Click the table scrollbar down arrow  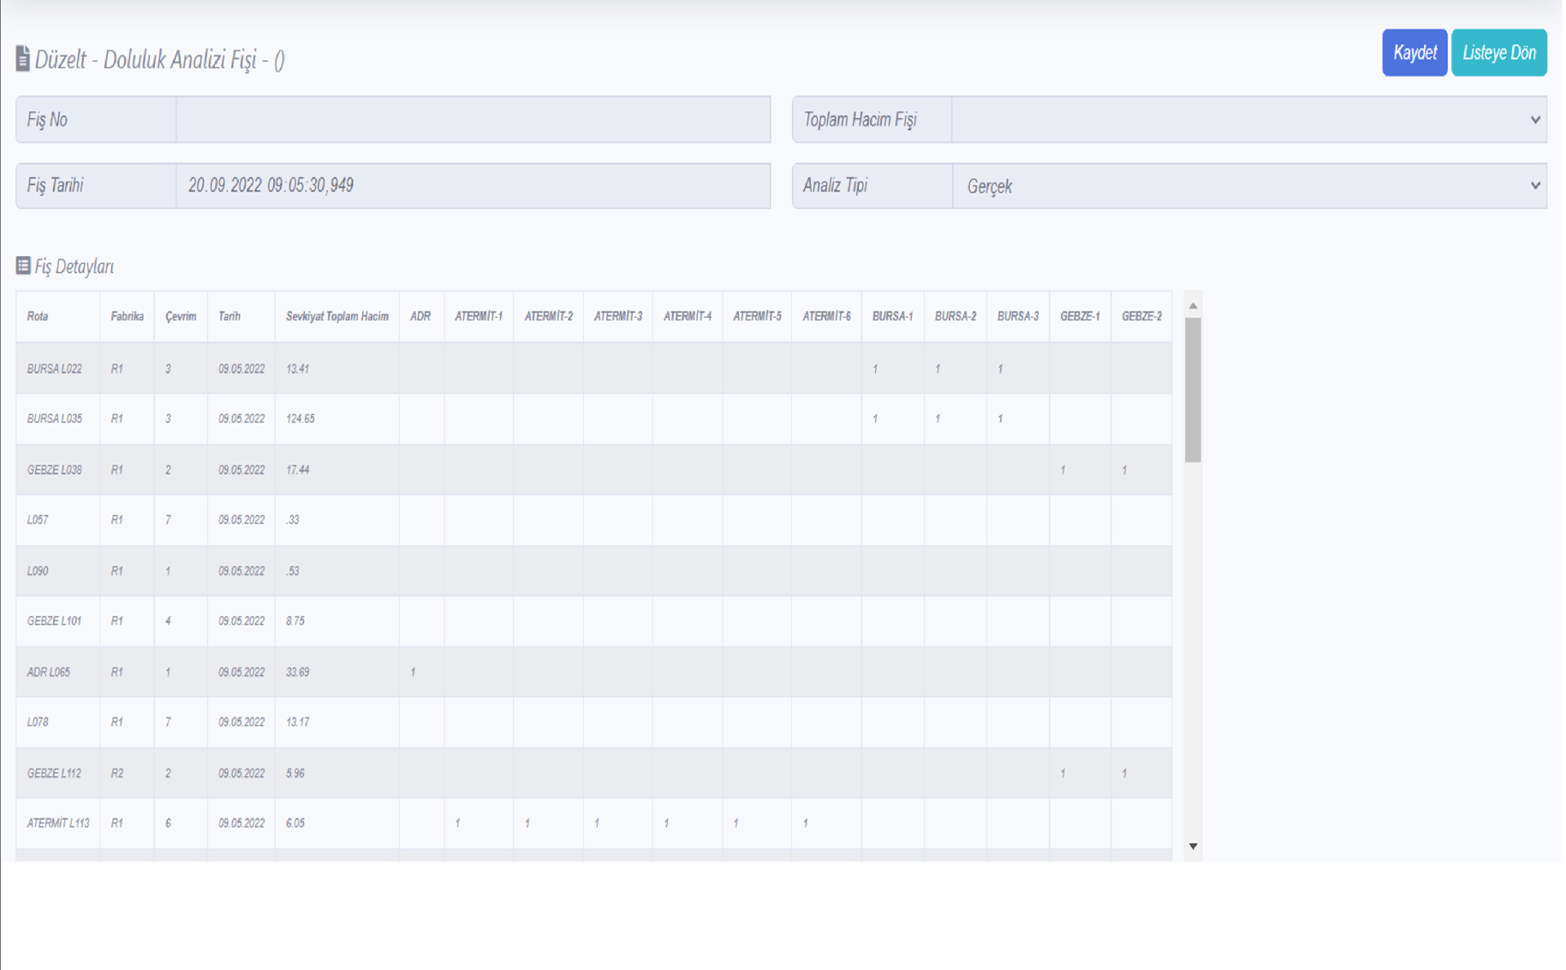coord(1192,846)
